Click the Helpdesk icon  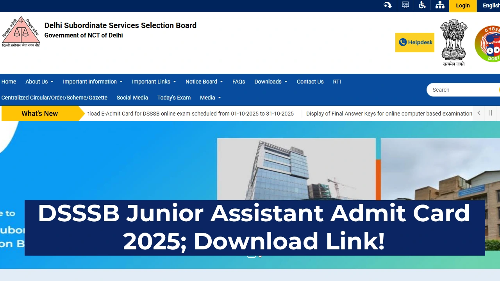click(x=414, y=42)
